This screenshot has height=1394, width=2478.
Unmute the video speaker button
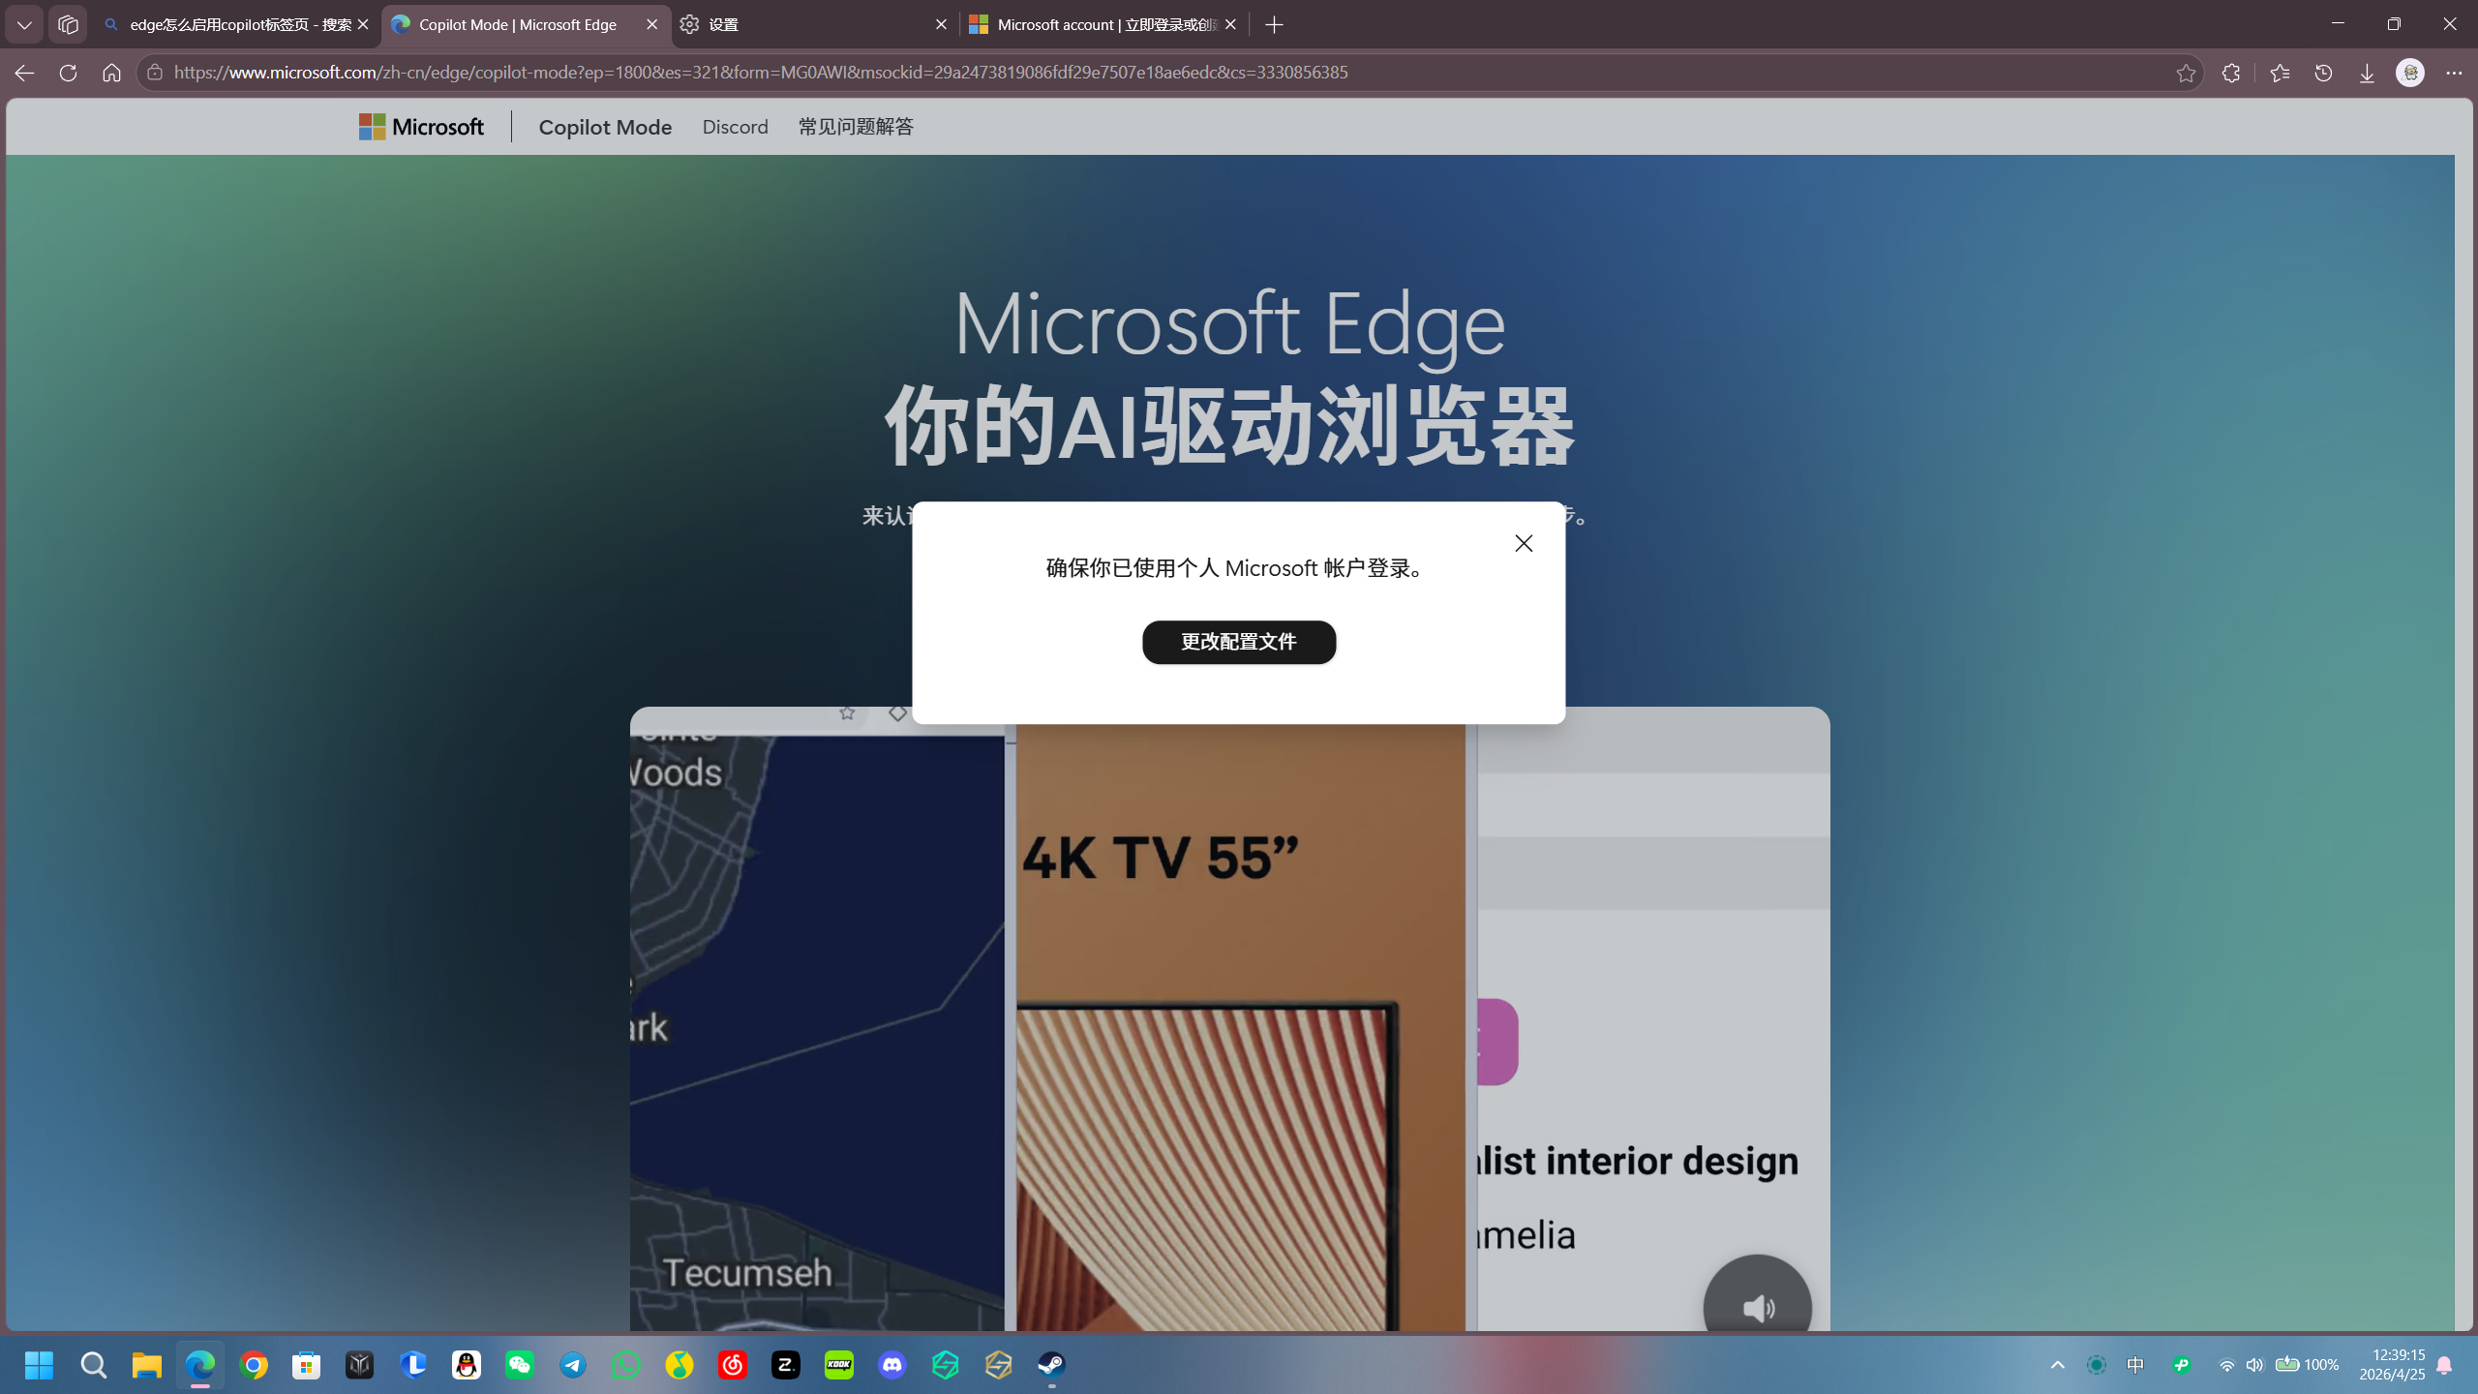coord(1758,1307)
